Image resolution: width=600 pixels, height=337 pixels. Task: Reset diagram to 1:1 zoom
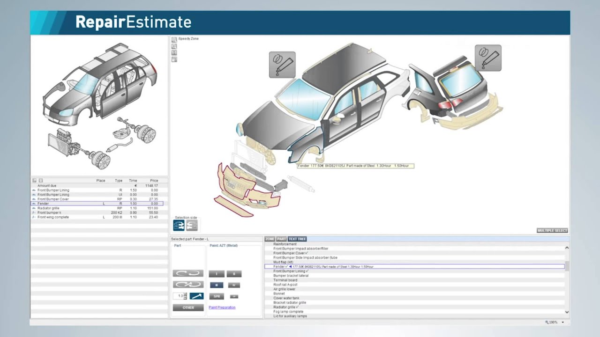click(x=174, y=53)
